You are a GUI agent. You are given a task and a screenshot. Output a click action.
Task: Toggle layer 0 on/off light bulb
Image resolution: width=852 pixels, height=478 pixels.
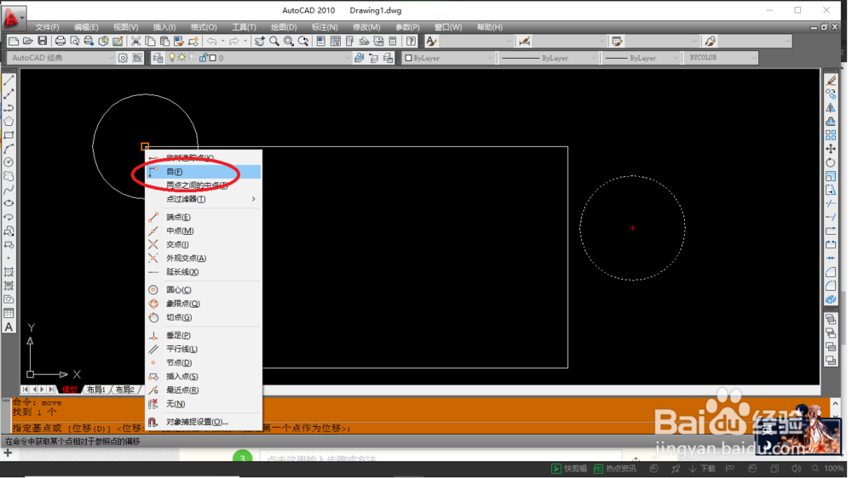tap(172, 58)
